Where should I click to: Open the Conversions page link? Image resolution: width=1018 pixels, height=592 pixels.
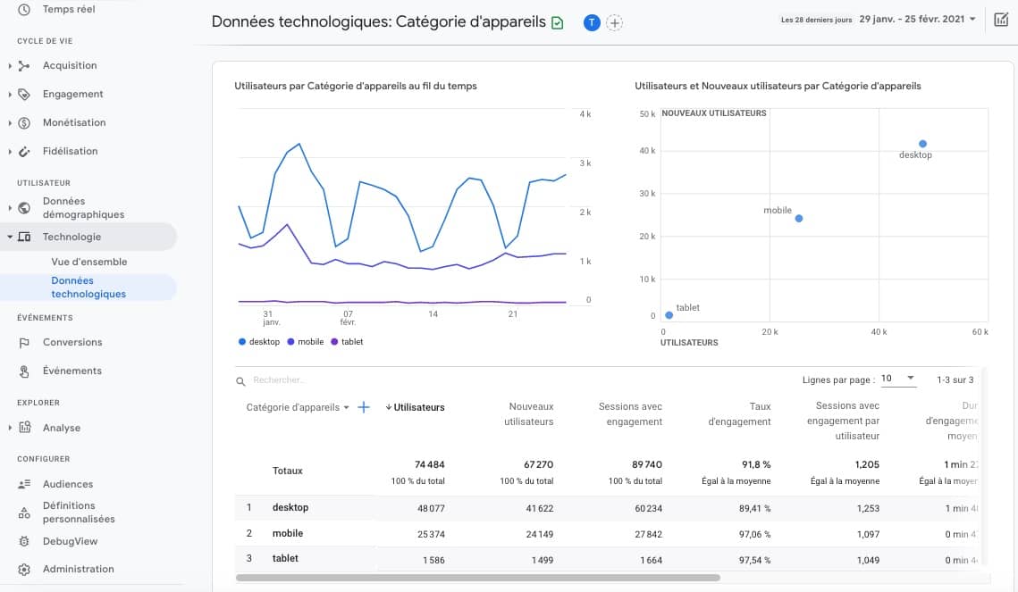72,342
